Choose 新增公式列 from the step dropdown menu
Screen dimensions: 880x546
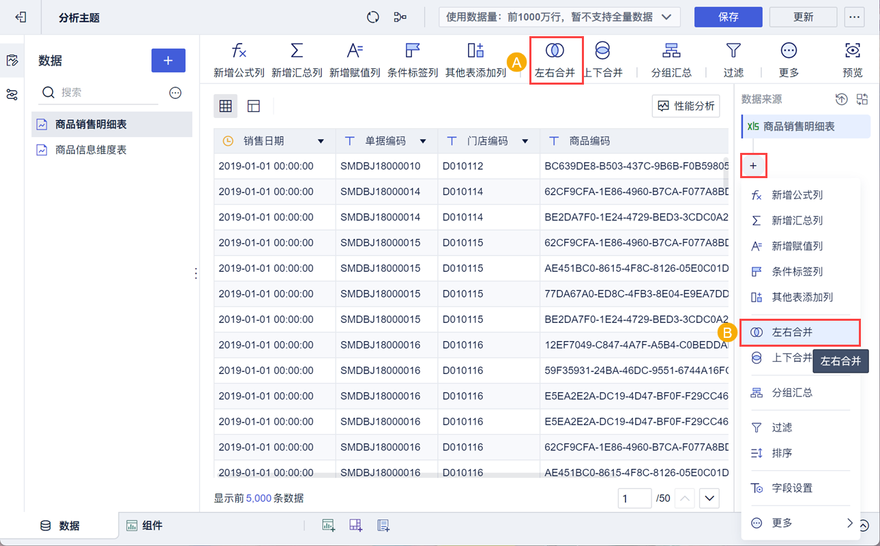pos(800,195)
